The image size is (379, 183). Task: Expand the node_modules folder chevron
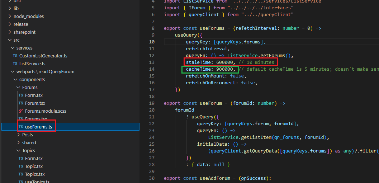tap(10, 16)
